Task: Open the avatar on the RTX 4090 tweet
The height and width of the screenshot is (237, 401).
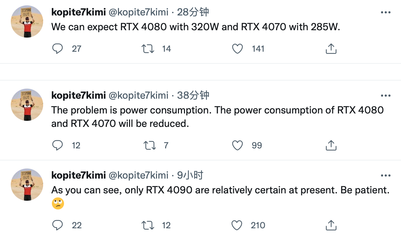Action: (x=27, y=185)
